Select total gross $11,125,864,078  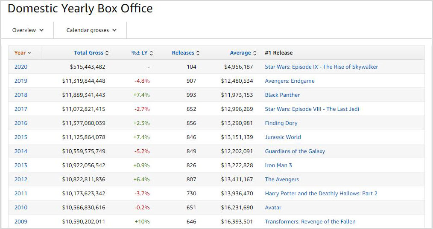click(84, 137)
